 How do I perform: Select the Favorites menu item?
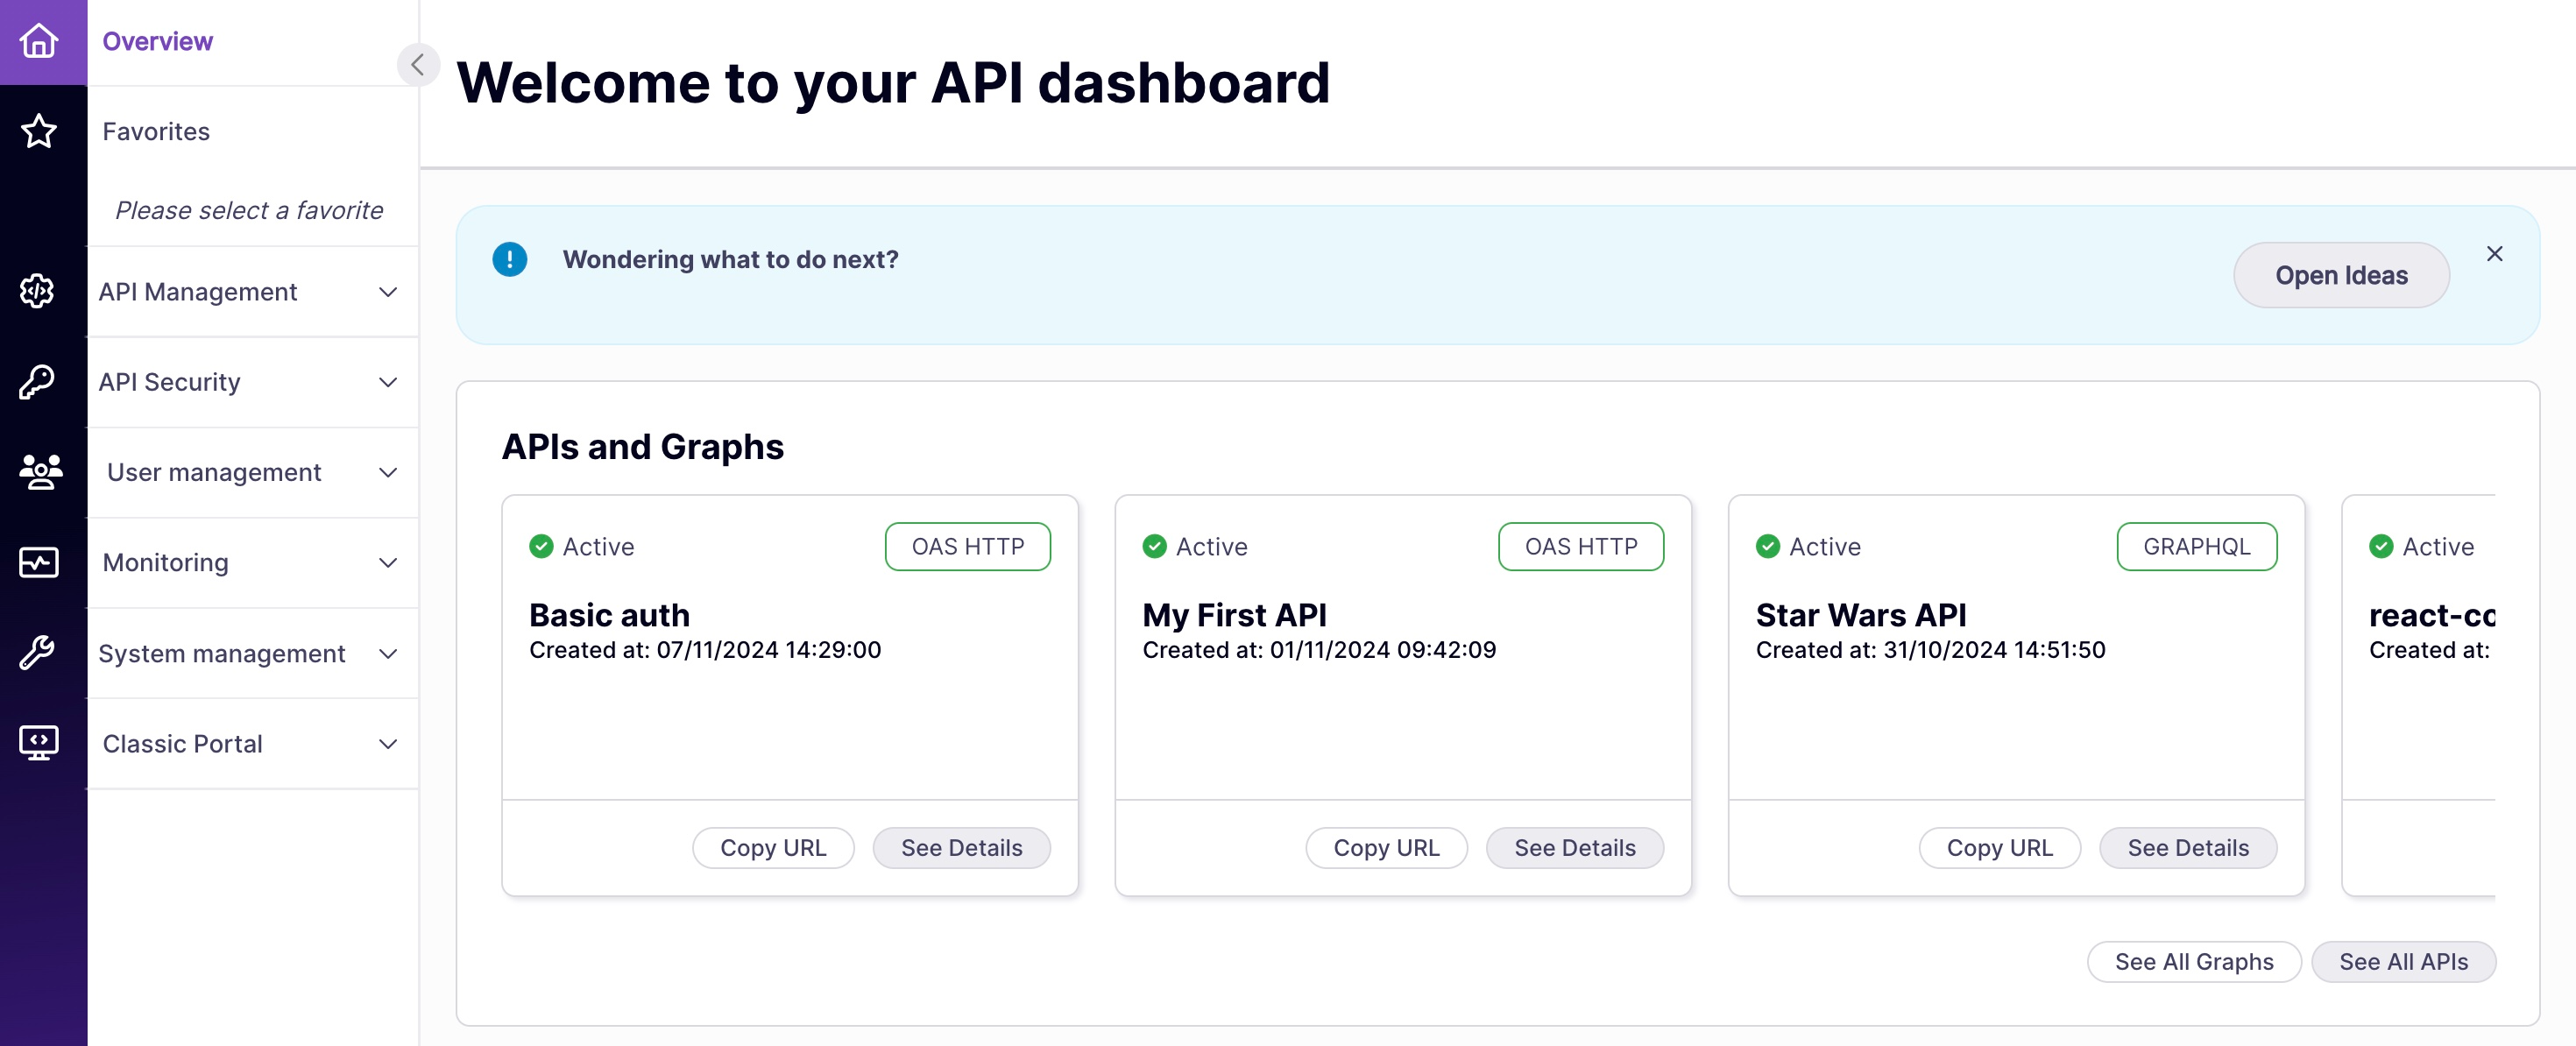point(156,131)
